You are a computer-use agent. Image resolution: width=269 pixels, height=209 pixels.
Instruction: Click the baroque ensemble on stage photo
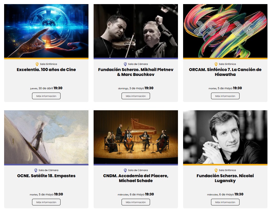pyautogui.click(x=136, y=137)
